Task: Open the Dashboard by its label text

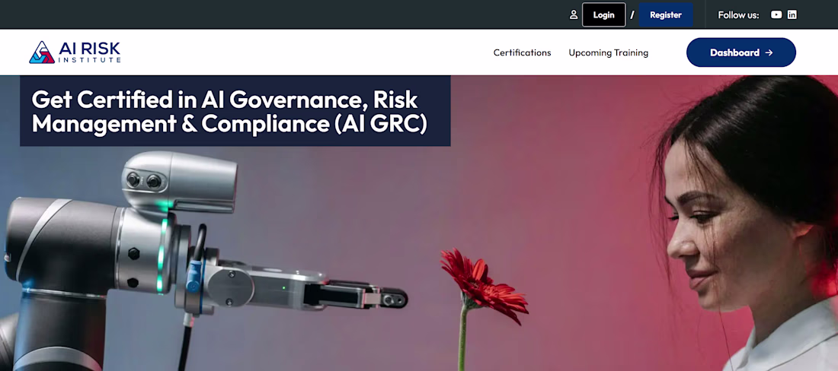Action: point(734,52)
